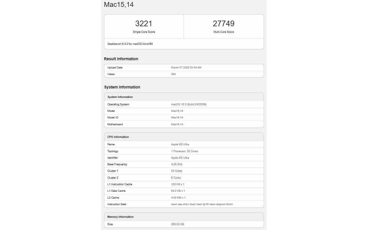Screen dimensions: 366x230
Task: Click the Result Information heading
Action: coord(121,59)
